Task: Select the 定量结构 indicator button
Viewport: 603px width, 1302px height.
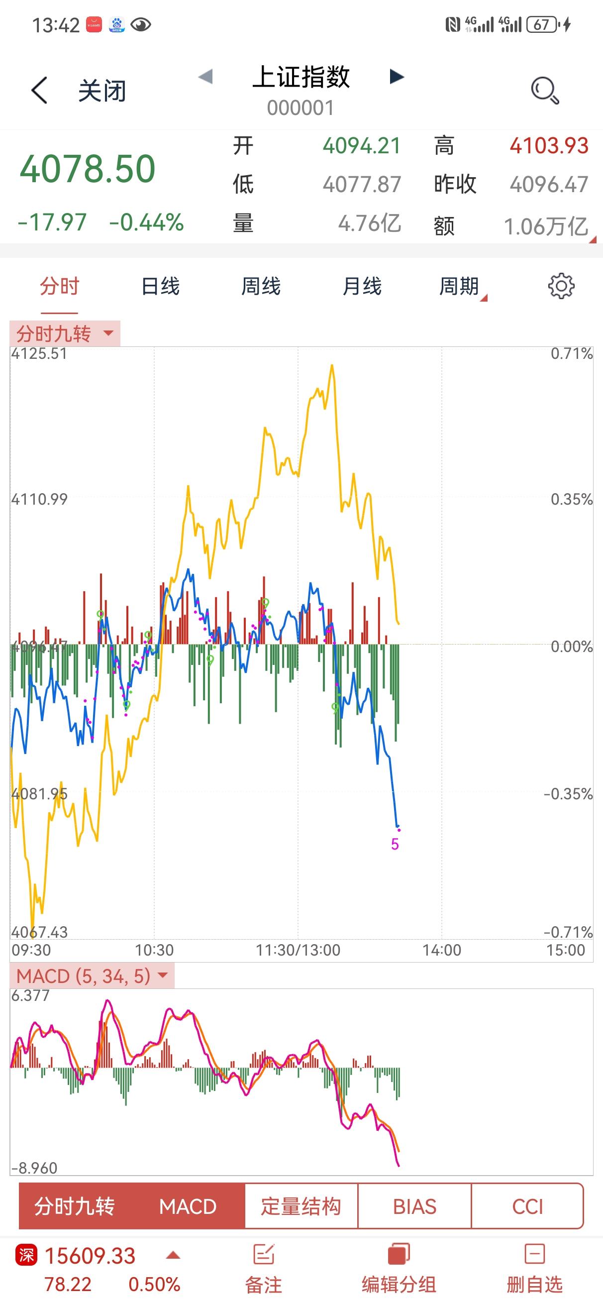Action: point(301,1206)
